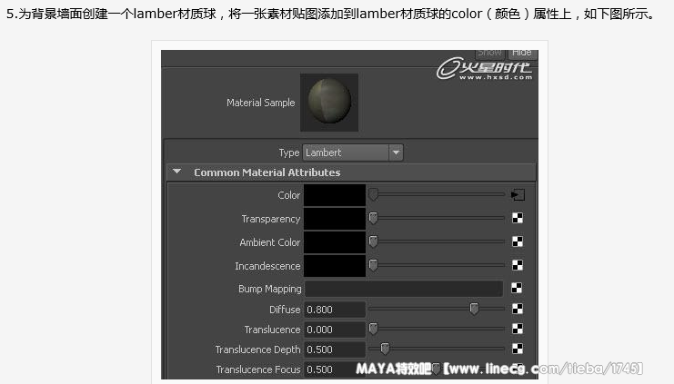Click the checker map icon for Diffuse

coord(518,310)
